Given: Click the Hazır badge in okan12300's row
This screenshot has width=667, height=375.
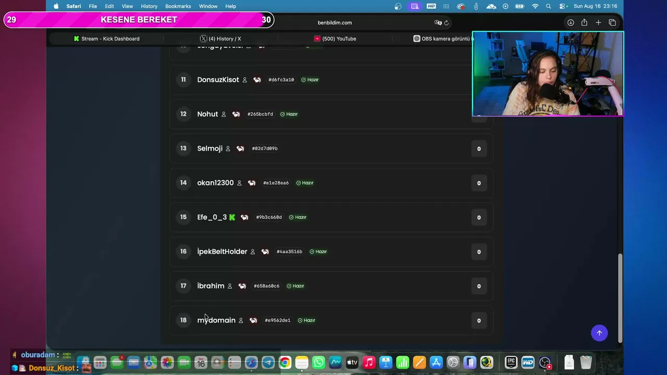Looking at the screenshot, I should pos(305,183).
